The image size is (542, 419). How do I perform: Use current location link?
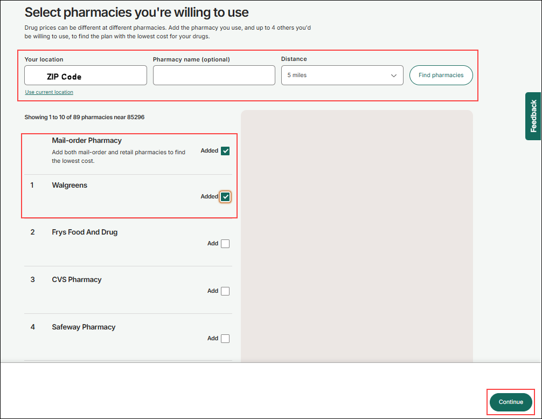click(x=49, y=92)
